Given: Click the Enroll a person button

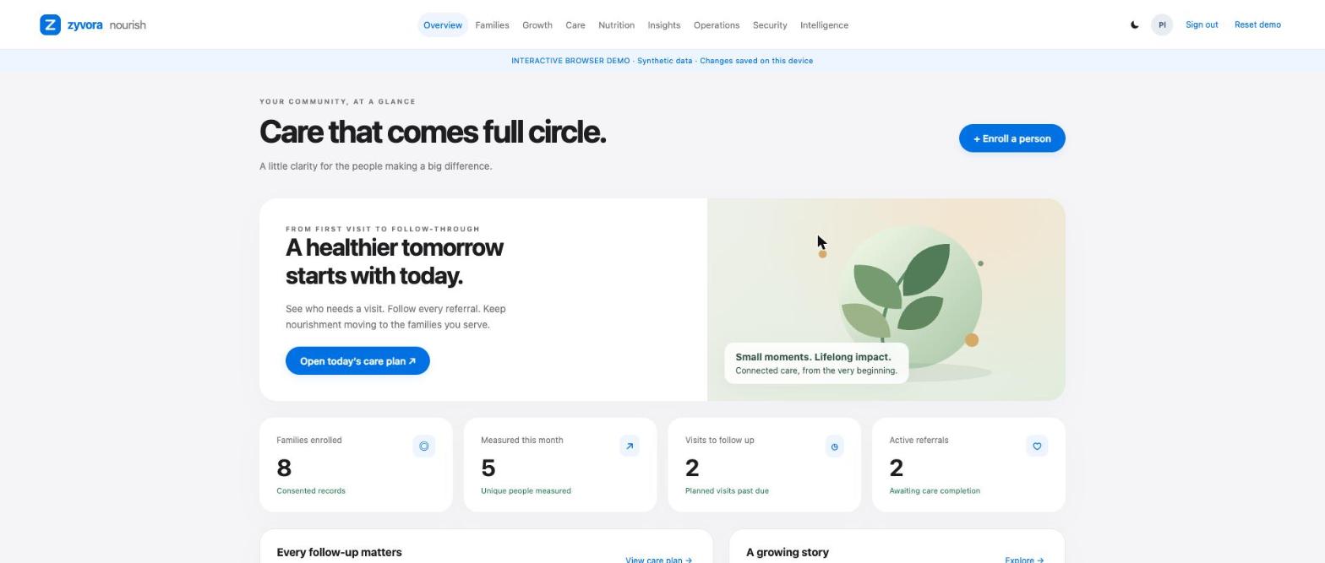Looking at the screenshot, I should pos(1012,138).
